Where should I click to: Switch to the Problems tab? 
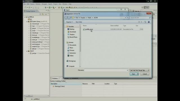click(55, 78)
